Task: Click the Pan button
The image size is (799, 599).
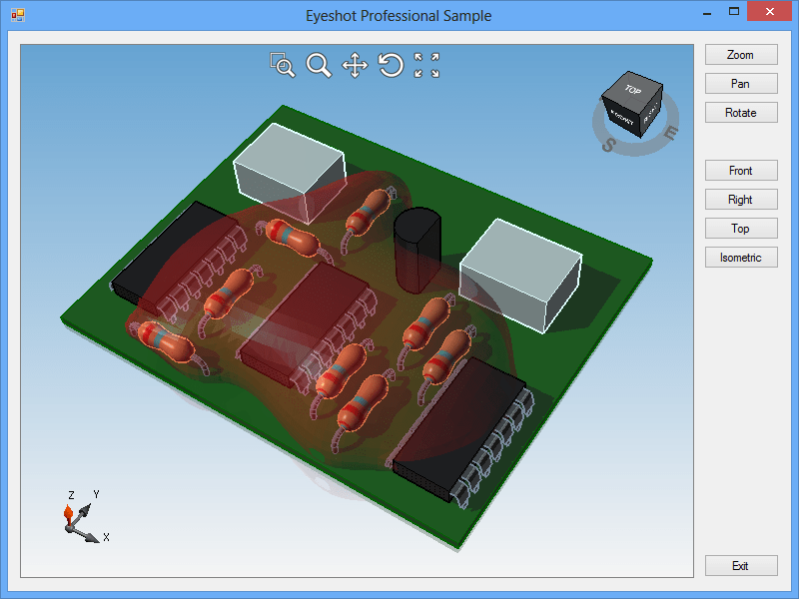Action: point(741,84)
